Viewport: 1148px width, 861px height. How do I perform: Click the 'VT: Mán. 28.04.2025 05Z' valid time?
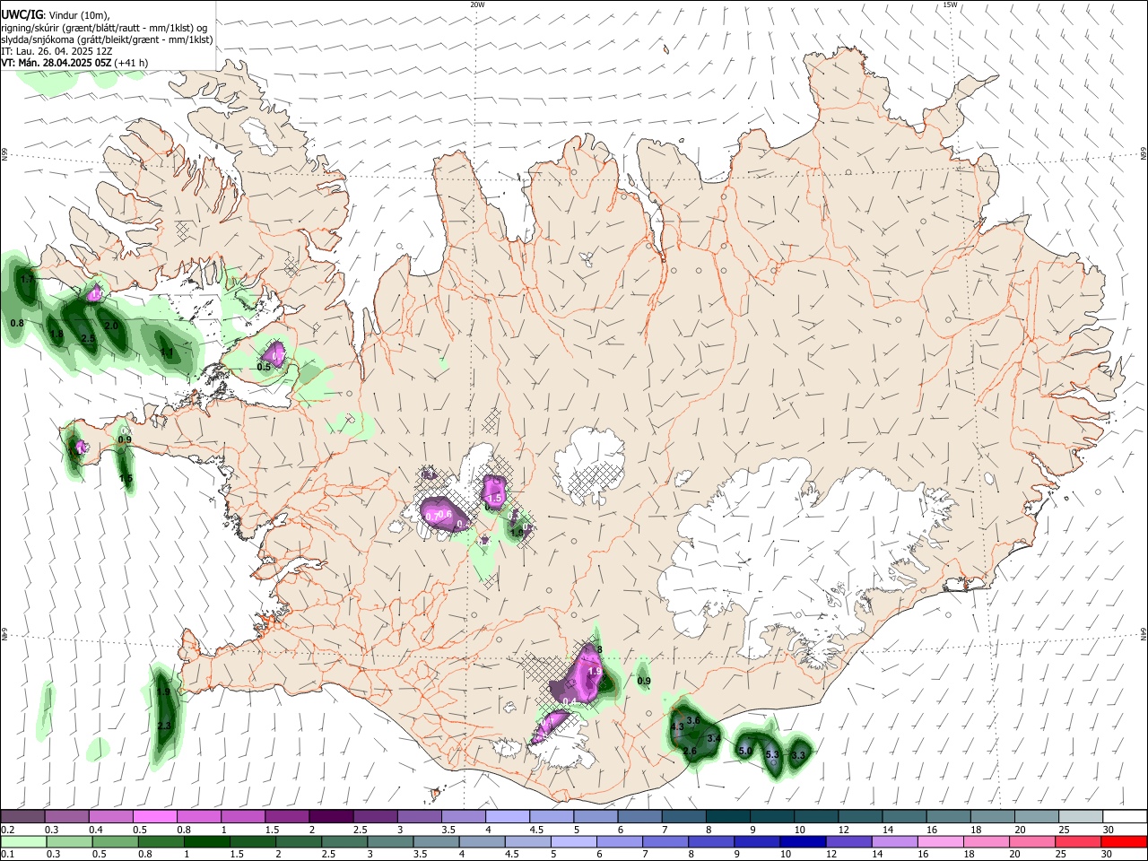coord(57,63)
